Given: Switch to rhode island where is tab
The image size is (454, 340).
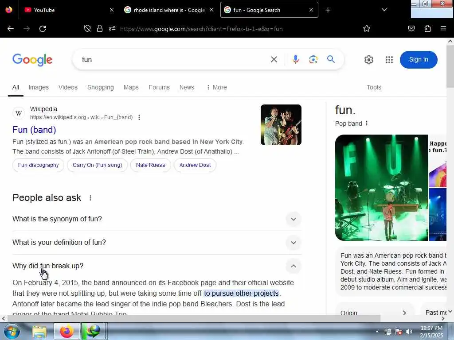Looking at the screenshot, I should tap(169, 10).
